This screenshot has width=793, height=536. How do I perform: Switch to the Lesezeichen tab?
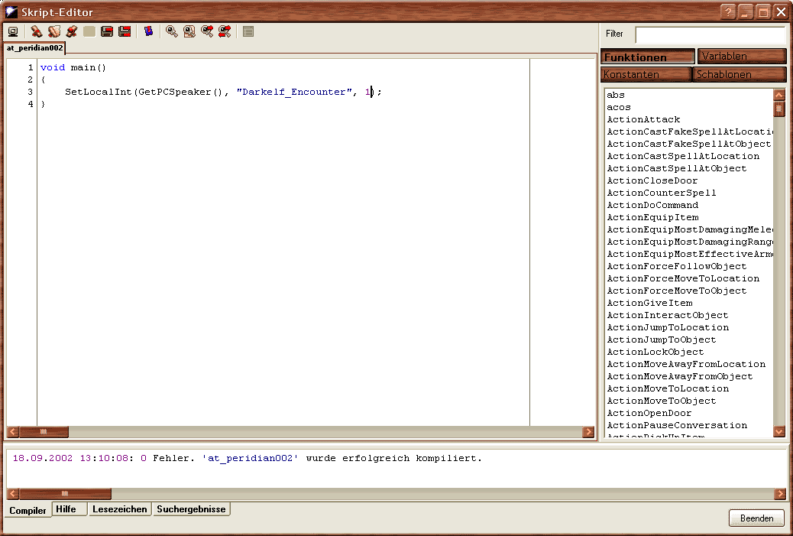(119, 509)
